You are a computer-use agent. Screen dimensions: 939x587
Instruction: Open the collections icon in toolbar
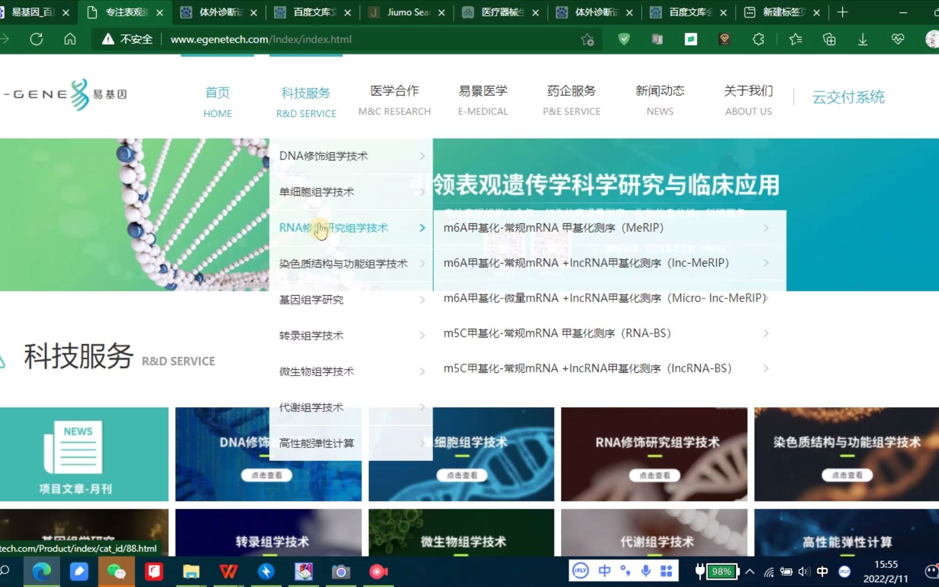pos(829,39)
